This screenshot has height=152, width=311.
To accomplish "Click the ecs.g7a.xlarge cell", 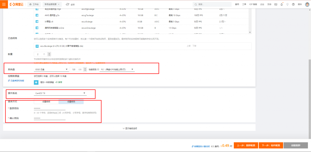I will coord(87,15).
